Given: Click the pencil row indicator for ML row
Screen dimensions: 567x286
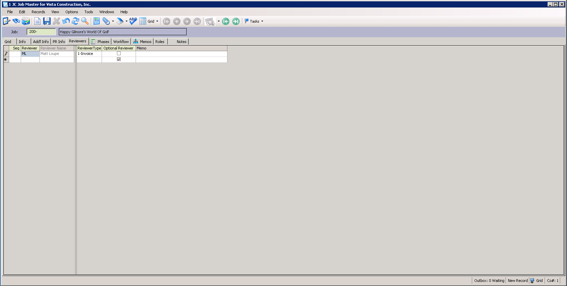Looking at the screenshot, I should [x=6, y=54].
